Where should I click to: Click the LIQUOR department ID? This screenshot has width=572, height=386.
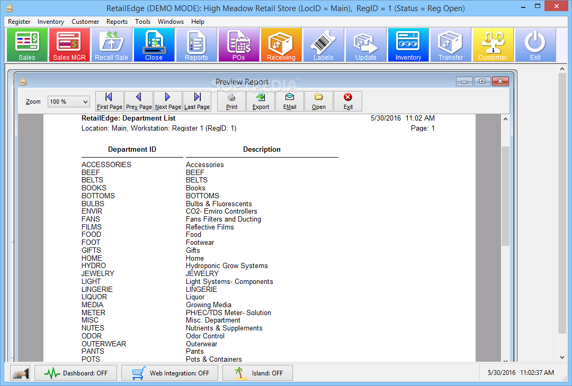click(x=94, y=297)
